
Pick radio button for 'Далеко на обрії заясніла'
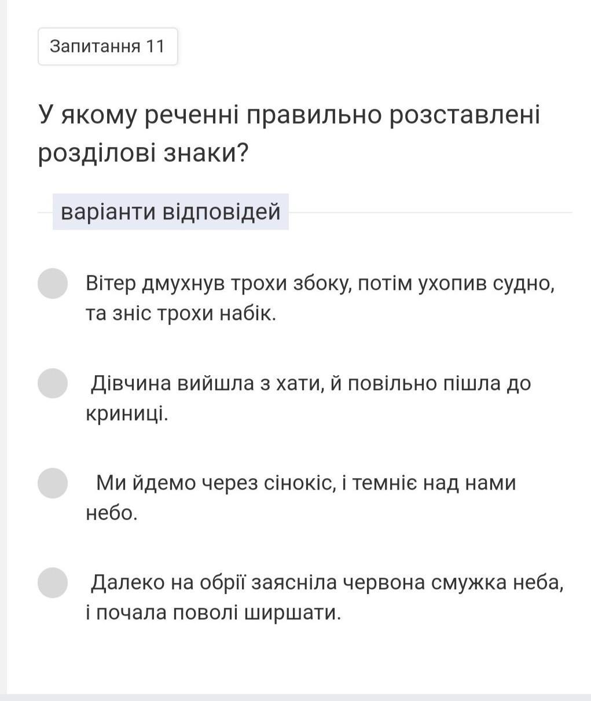[53, 582]
